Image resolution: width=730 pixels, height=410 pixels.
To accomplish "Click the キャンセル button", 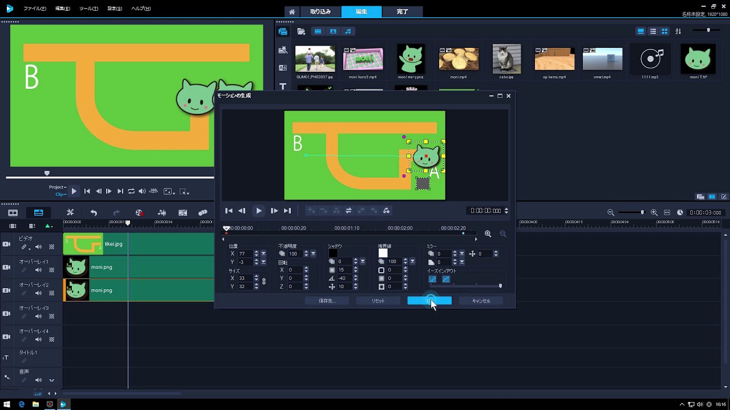I will click(481, 301).
